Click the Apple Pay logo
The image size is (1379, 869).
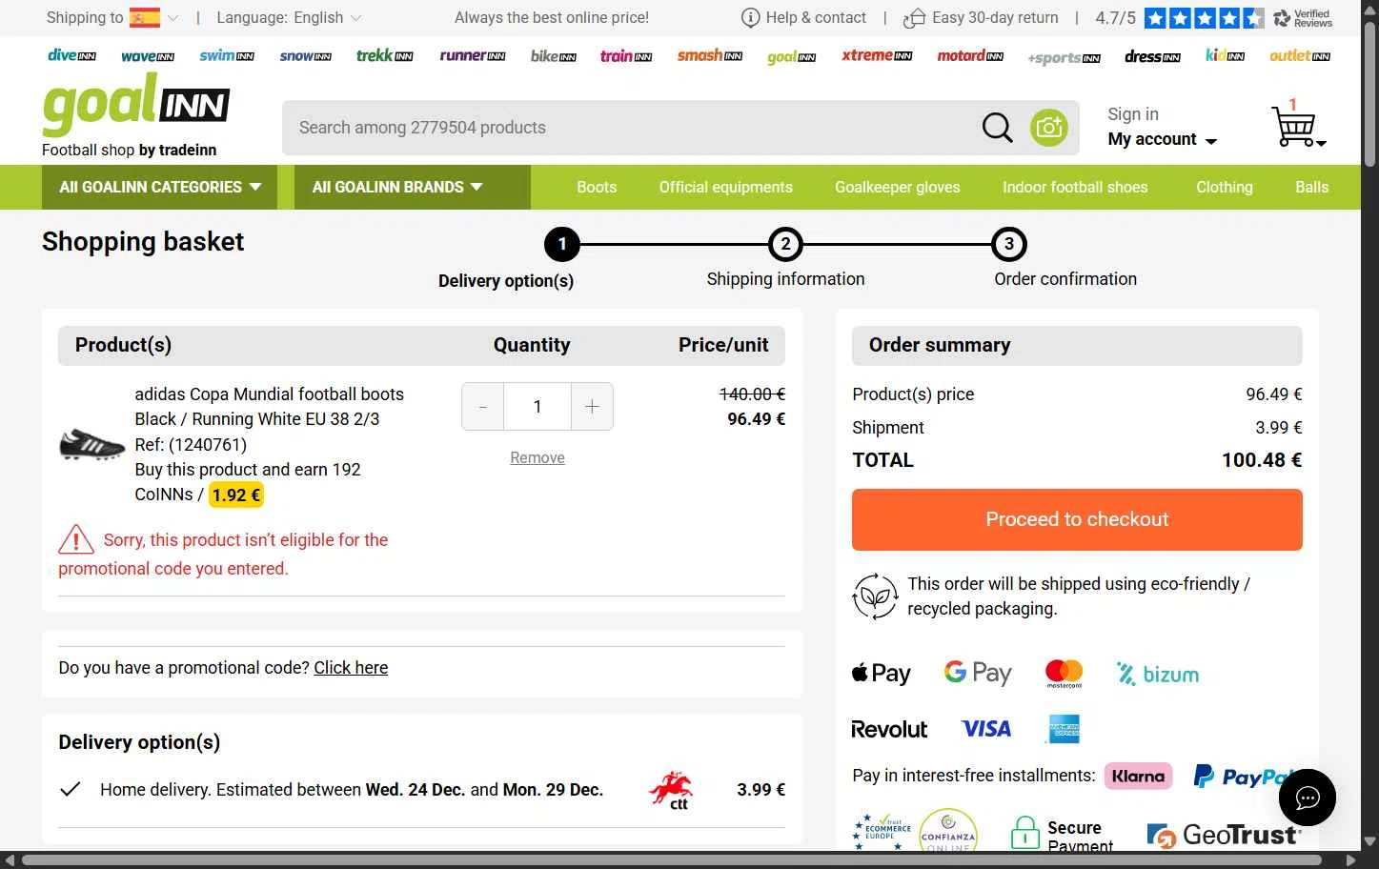(x=881, y=674)
